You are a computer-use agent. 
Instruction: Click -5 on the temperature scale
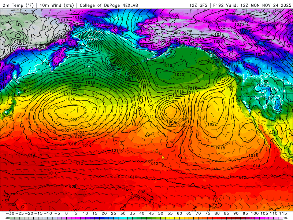pyautogui.click(x=57, y=213)
